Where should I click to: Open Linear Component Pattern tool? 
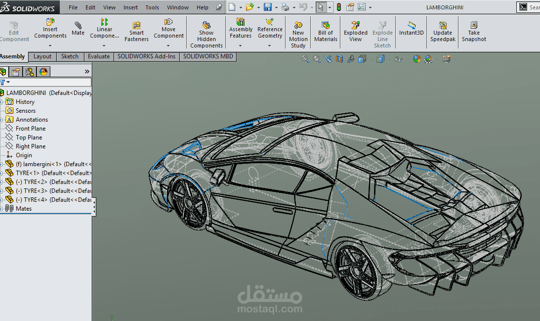(104, 29)
